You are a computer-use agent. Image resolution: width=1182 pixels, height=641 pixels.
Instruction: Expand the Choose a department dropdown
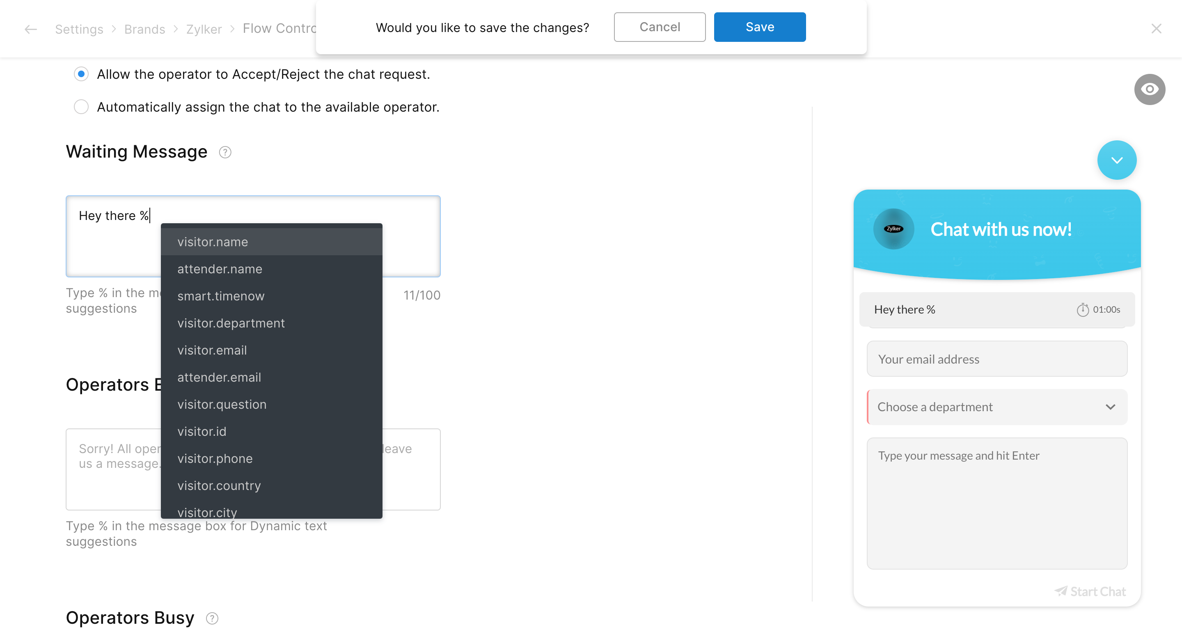click(996, 407)
